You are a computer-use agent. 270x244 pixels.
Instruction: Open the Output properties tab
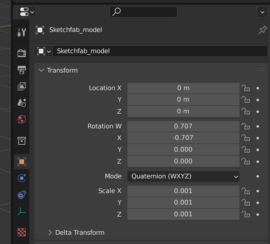pyautogui.click(x=22, y=70)
